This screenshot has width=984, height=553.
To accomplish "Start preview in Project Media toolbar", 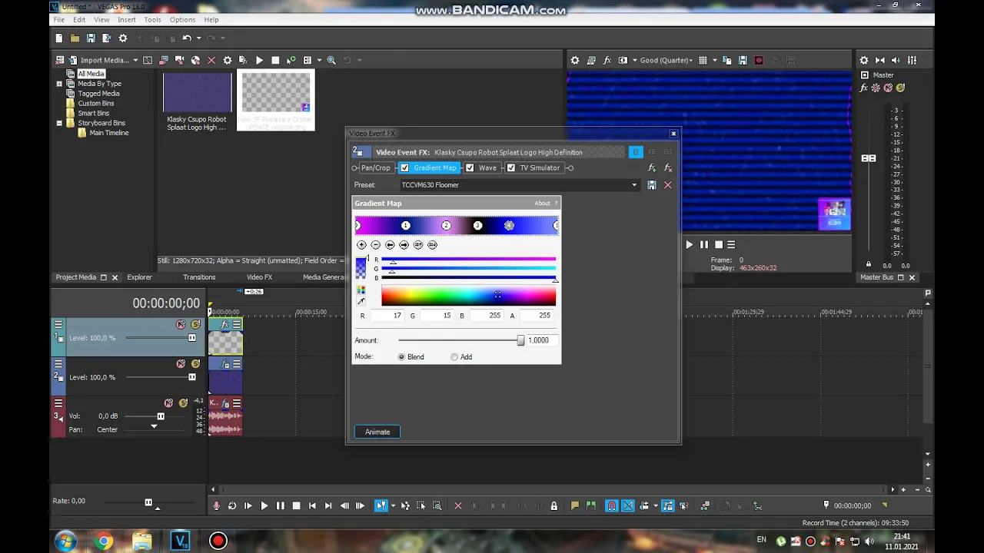I will point(259,60).
